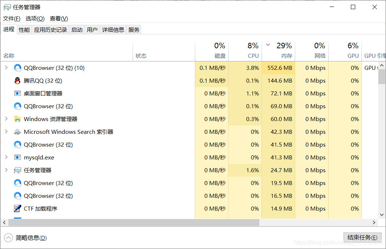Click the 24.7 MB memory cell
Image resolution: width=386 pixels, height=249 pixels.
(x=278, y=170)
